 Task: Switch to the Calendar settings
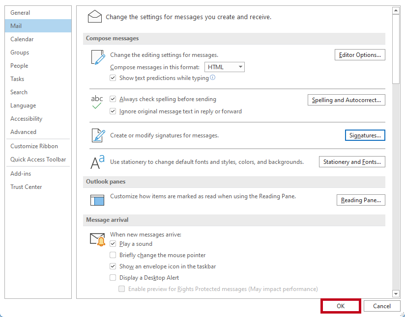tap(38, 39)
